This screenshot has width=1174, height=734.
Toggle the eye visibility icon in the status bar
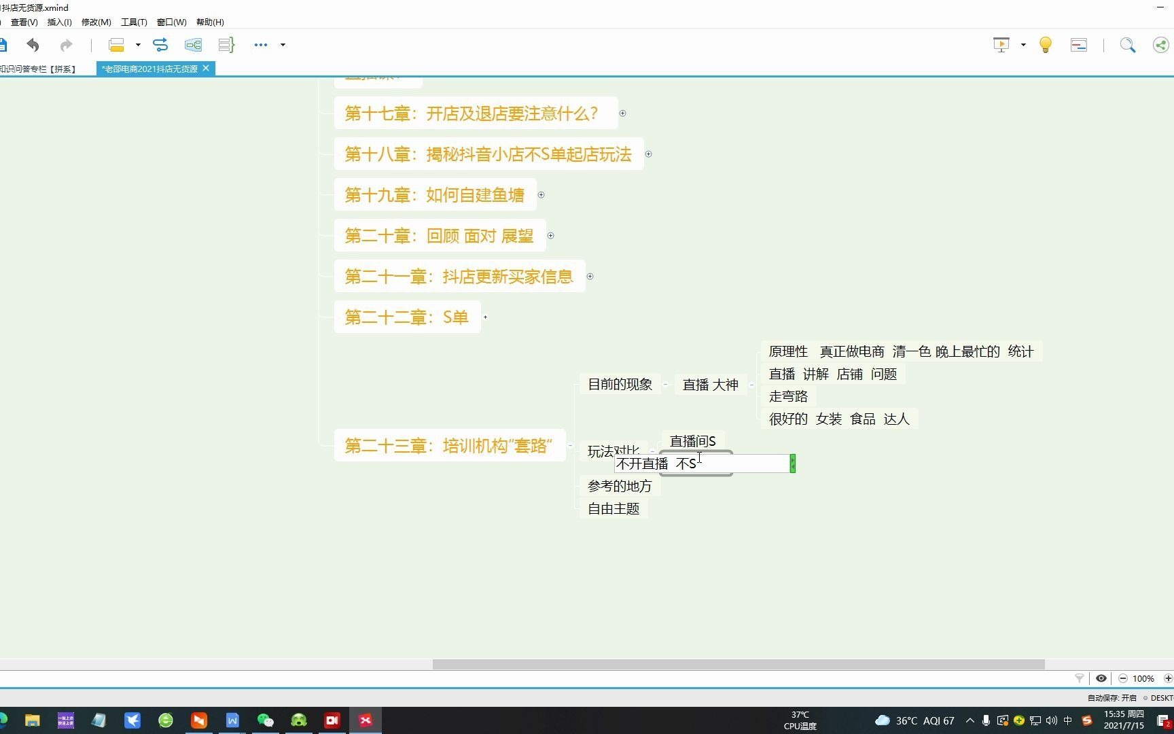[1101, 678]
